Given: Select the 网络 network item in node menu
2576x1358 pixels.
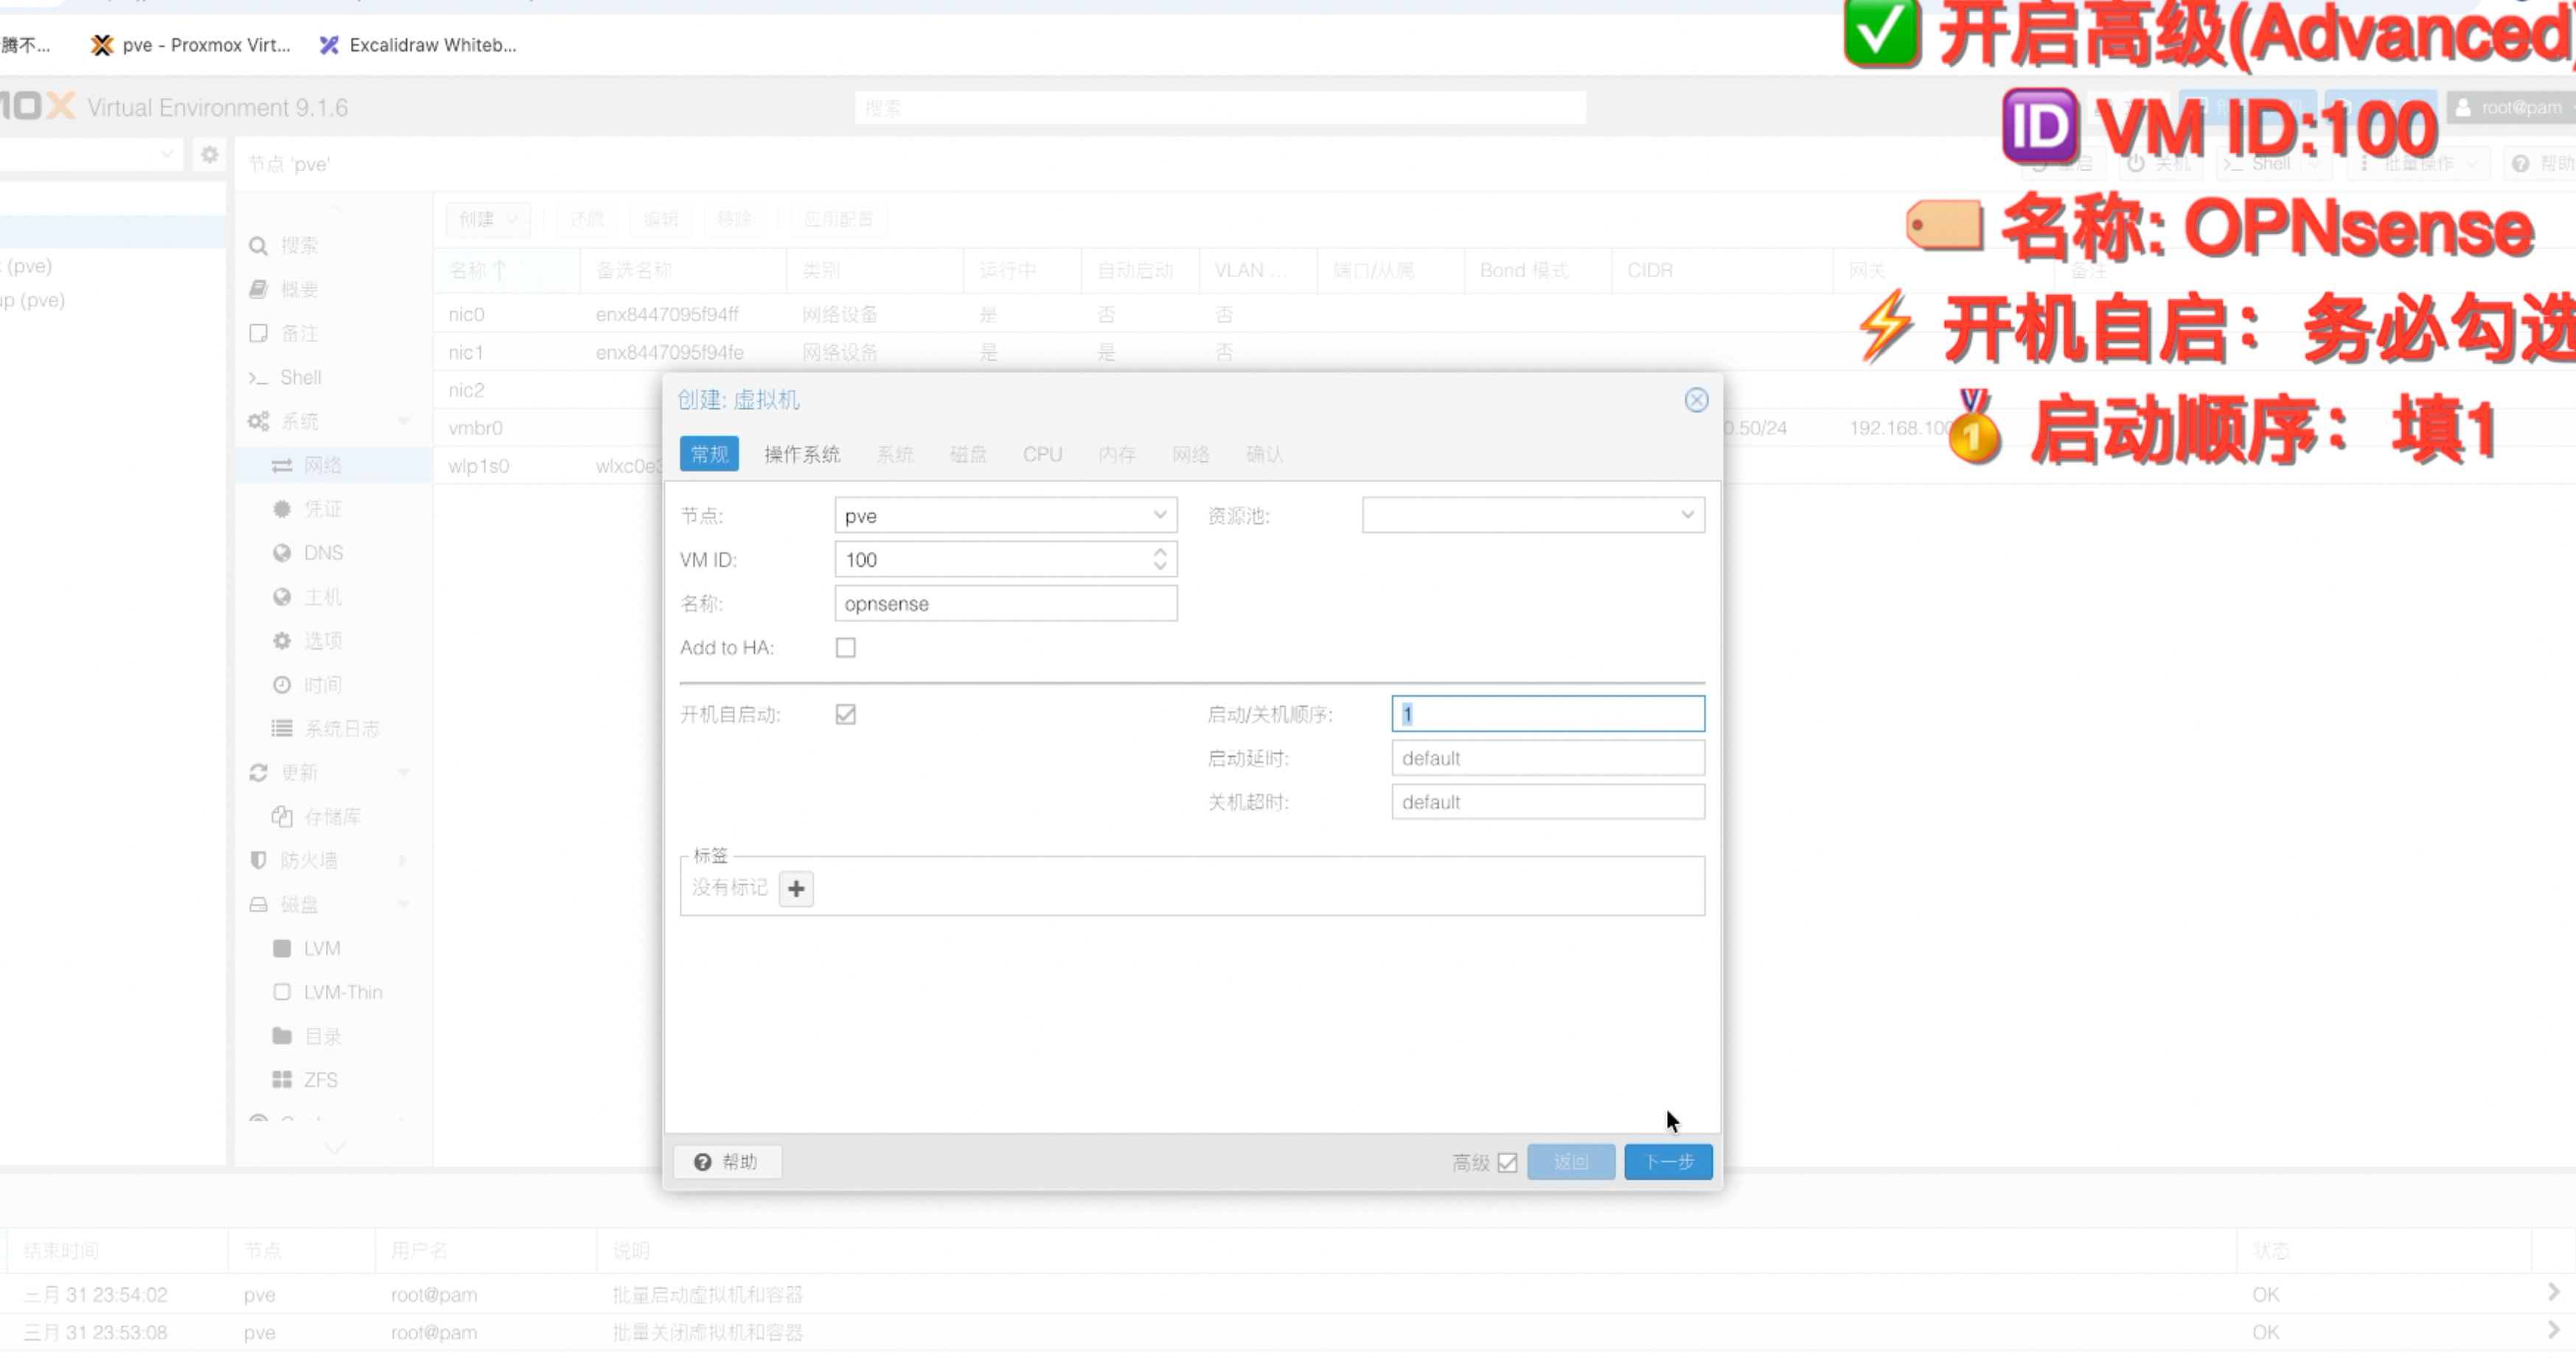Looking at the screenshot, I should (322, 465).
